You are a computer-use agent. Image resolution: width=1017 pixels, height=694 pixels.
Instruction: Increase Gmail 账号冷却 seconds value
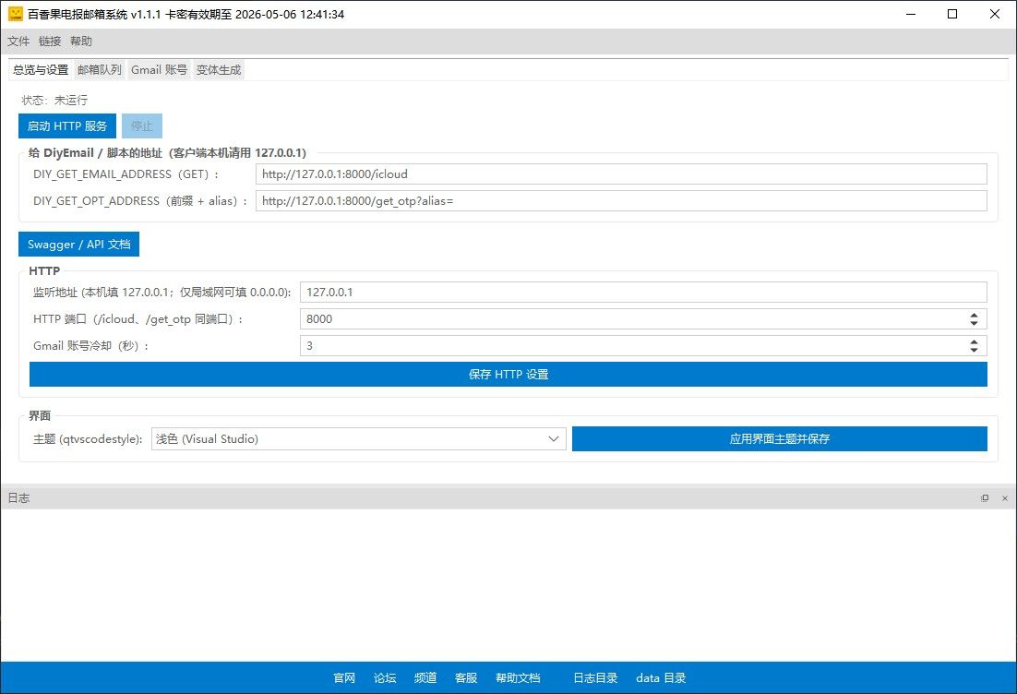click(974, 341)
